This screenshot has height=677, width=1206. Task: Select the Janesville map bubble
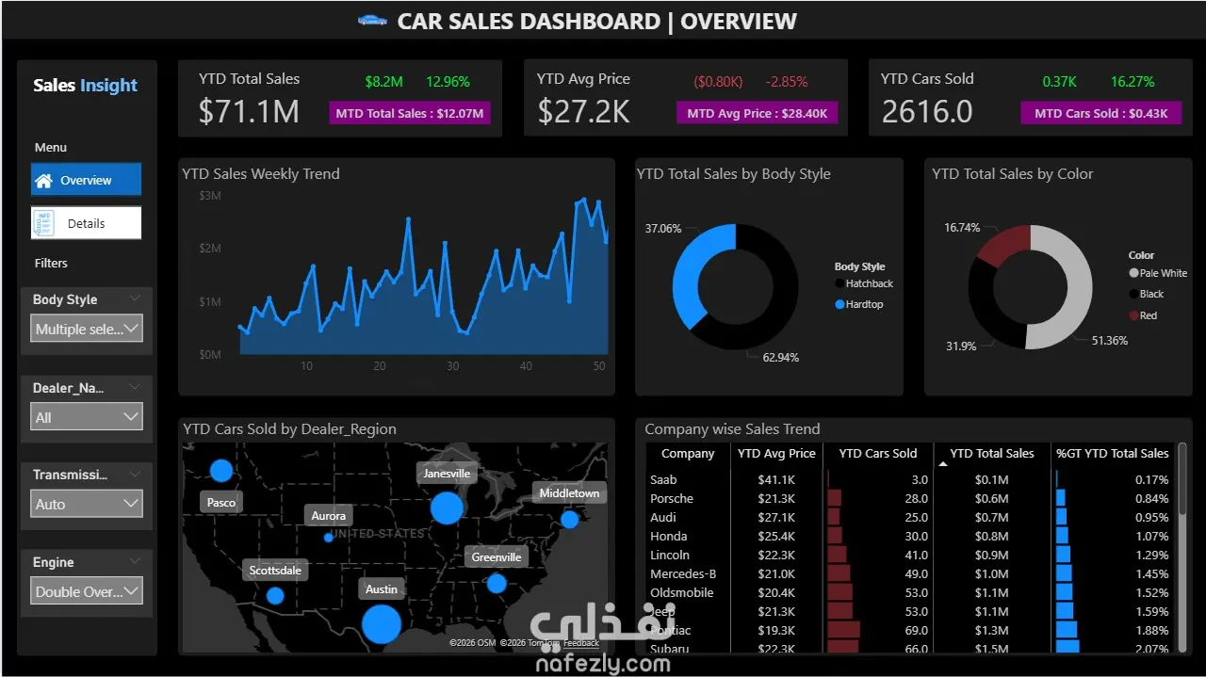point(447,508)
